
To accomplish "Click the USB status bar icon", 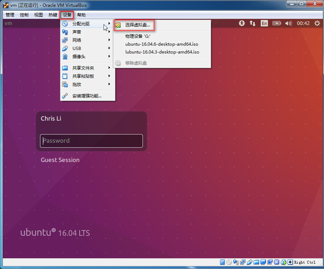I will 249,262.
